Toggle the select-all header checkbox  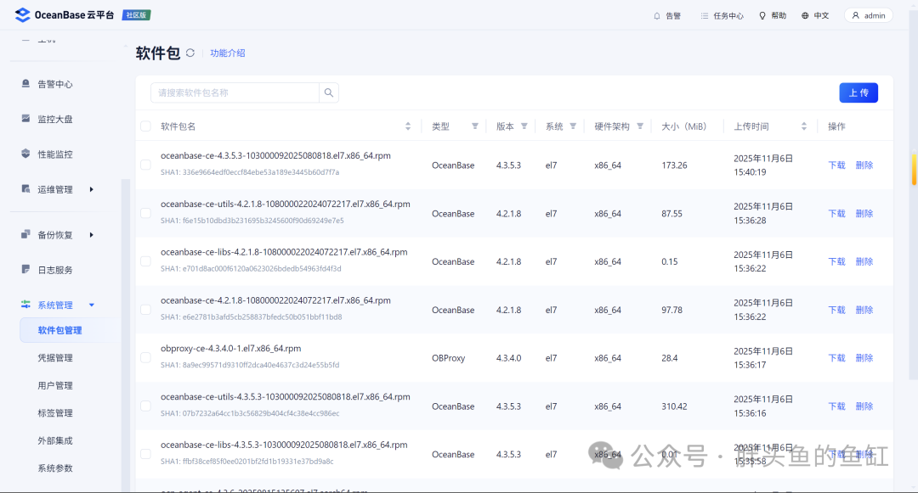tap(146, 126)
